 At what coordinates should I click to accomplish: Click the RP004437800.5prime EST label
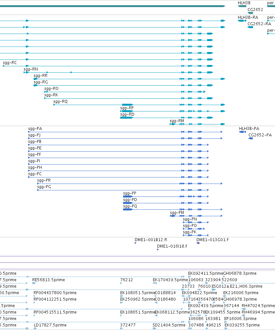click(55, 293)
